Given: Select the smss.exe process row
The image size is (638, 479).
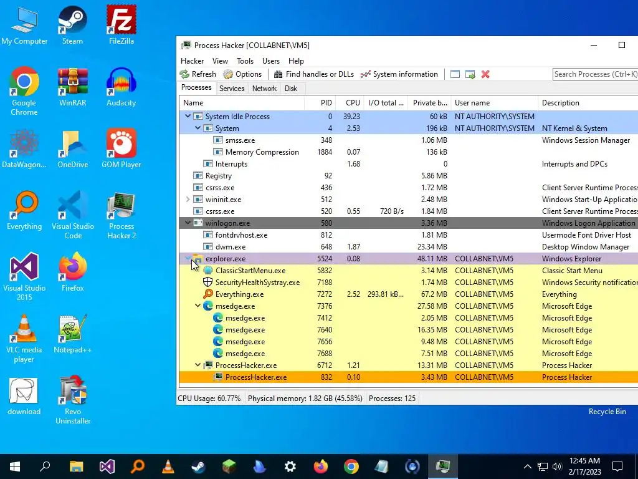Looking at the screenshot, I should click(409, 140).
